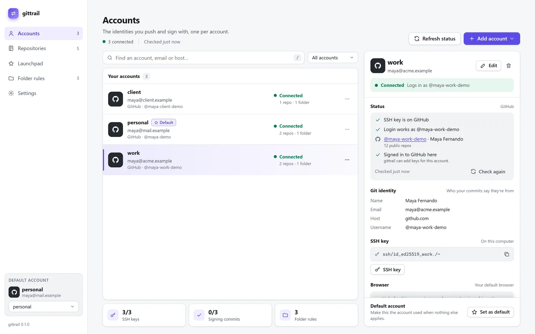
Task: Click the SSH key is on GitHub checkmark
Action: click(378, 120)
